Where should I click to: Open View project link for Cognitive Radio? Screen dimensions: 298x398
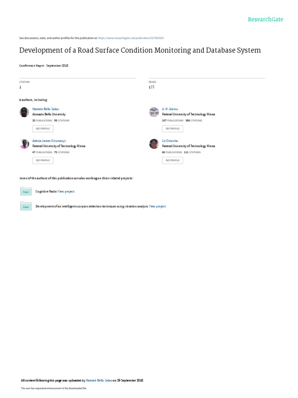tap(66, 192)
